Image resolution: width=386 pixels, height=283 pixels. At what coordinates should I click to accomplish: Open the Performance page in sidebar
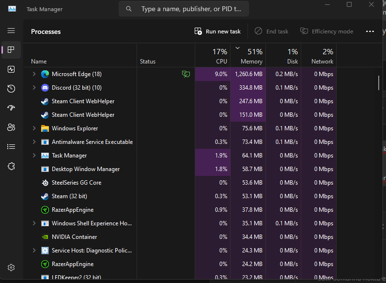click(11, 69)
